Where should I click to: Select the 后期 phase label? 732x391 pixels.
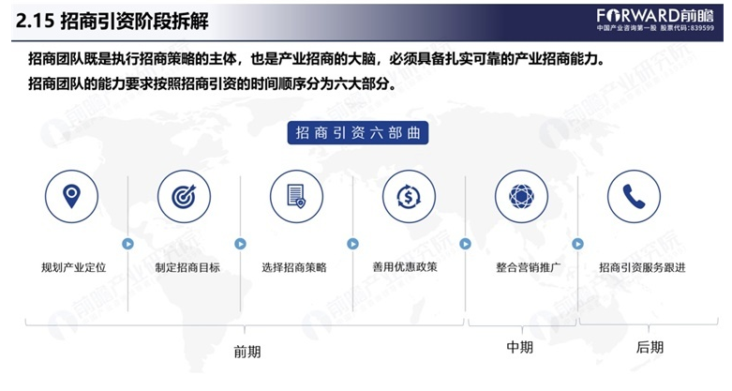pos(650,347)
